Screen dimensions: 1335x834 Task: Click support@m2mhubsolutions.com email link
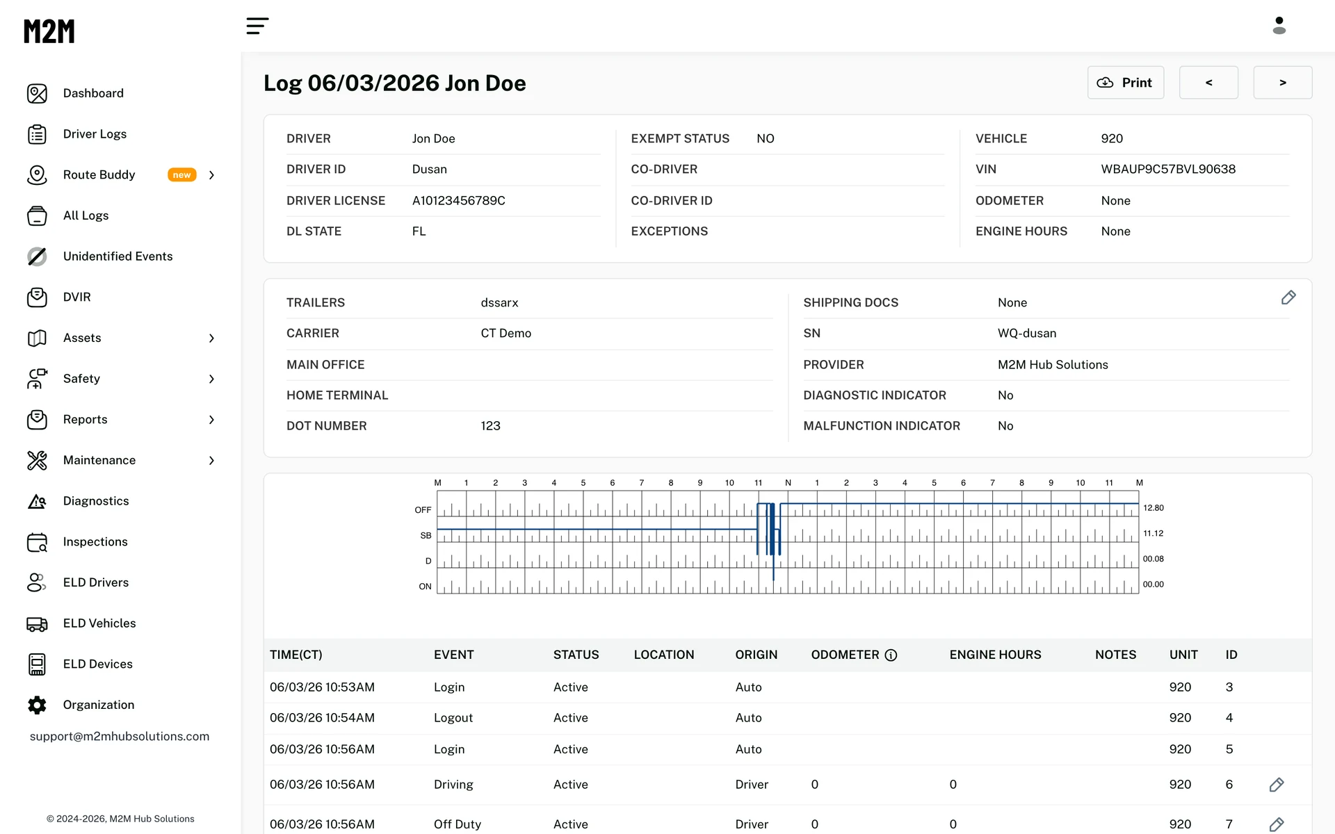120,736
